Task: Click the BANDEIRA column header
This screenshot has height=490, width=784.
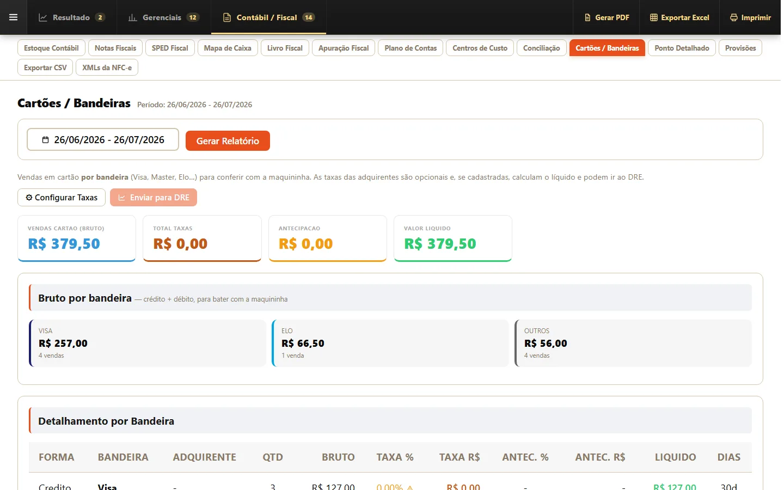Action: (123, 457)
